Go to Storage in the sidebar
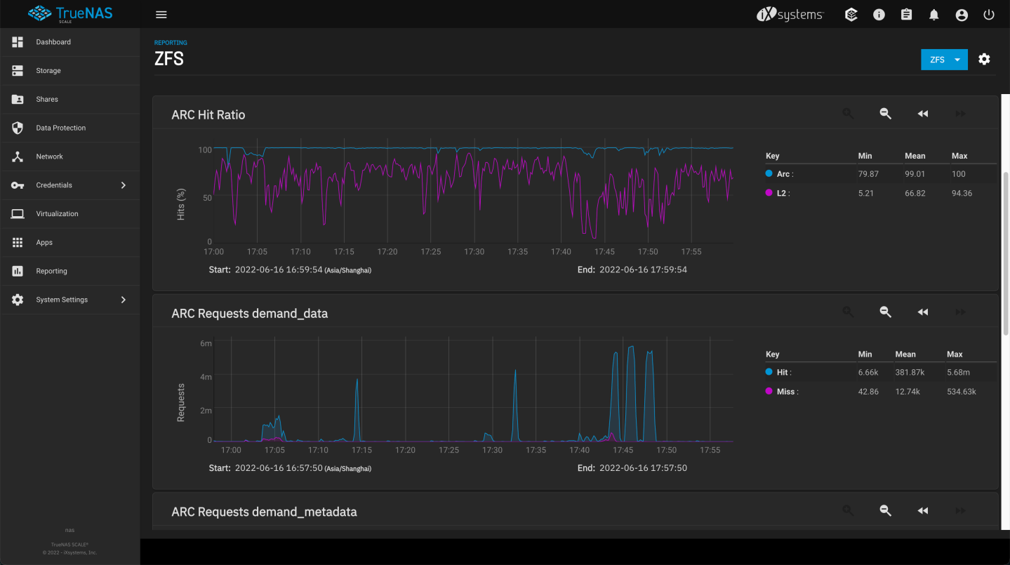Image resolution: width=1010 pixels, height=565 pixels. [x=48, y=71]
